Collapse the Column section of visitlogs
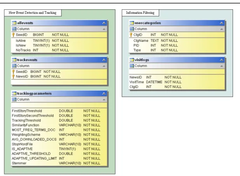 click(221, 66)
